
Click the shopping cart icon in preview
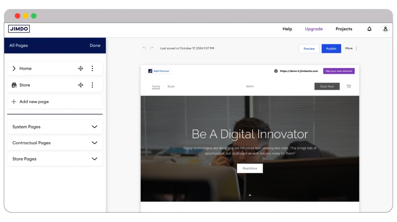tap(348, 86)
